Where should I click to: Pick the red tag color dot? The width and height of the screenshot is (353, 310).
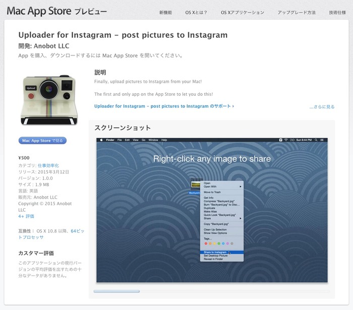206,243
